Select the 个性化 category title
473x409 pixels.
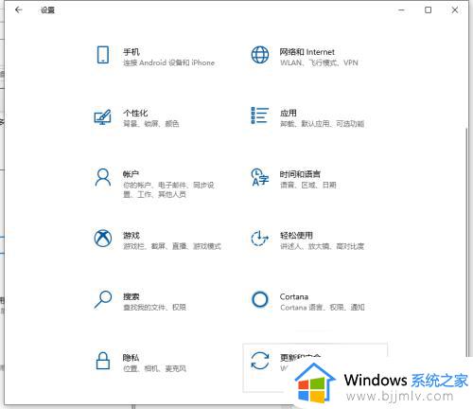point(135,113)
